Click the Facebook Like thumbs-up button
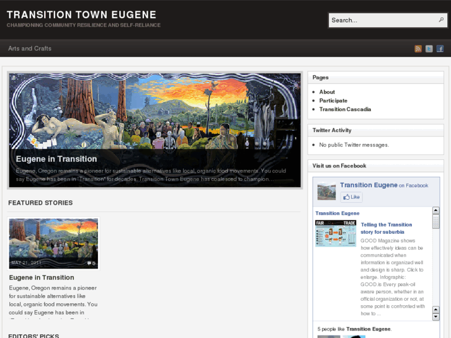This screenshot has height=338, width=451. 352,197
